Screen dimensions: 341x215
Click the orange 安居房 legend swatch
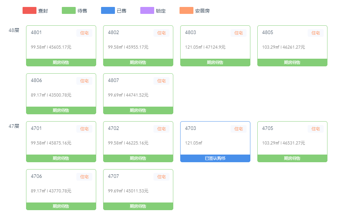(186, 10)
